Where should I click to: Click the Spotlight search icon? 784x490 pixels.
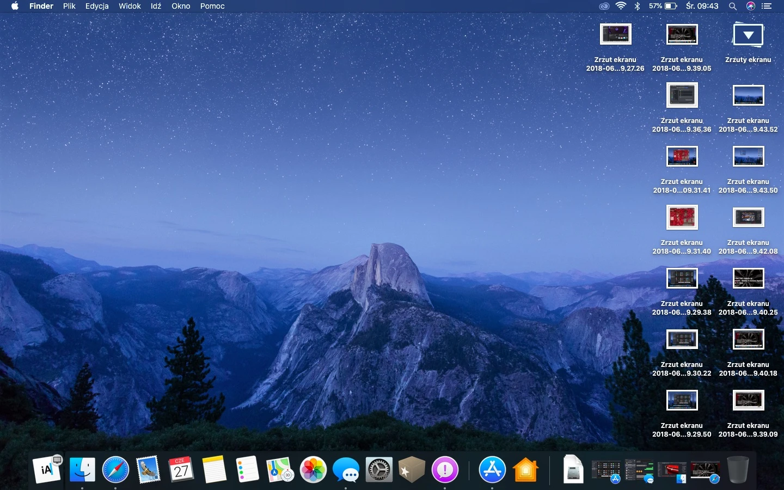point(733,6)
